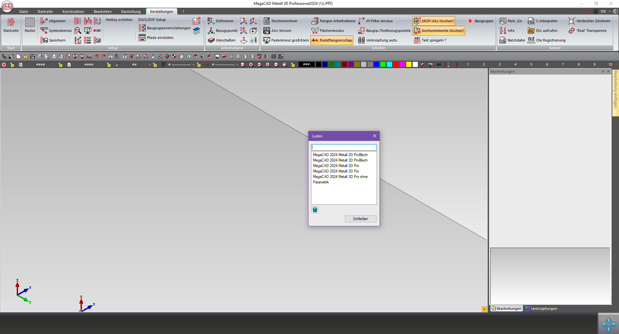
Task: Toggle Text spiegeln ? switch
Action: (430, 40)
